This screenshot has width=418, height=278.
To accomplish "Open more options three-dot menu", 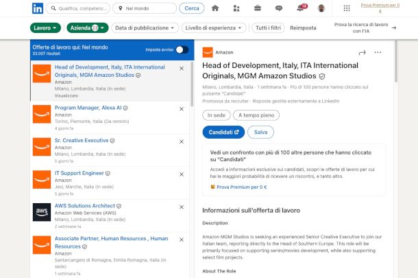I will [378, 52].
